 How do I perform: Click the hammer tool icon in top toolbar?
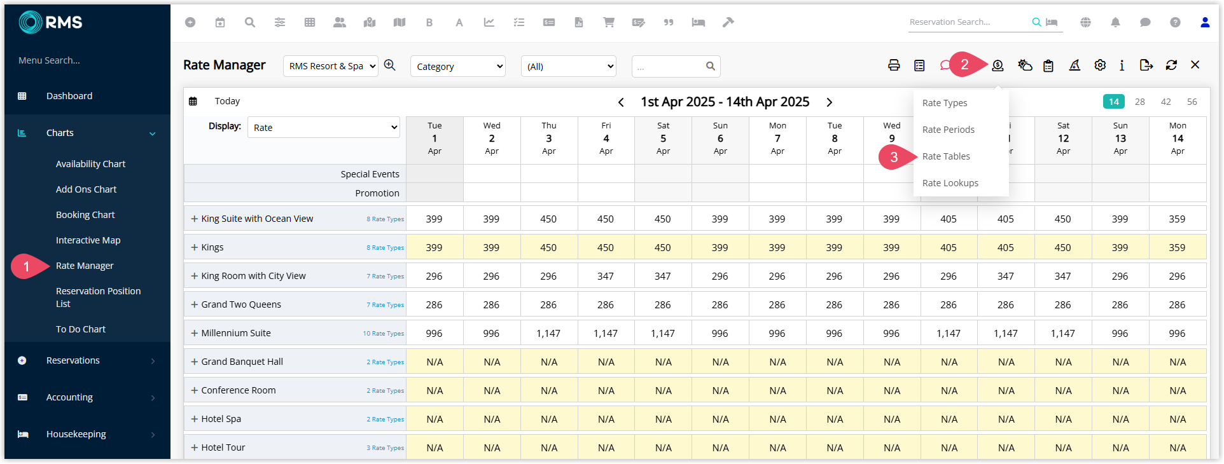point(728,22)
